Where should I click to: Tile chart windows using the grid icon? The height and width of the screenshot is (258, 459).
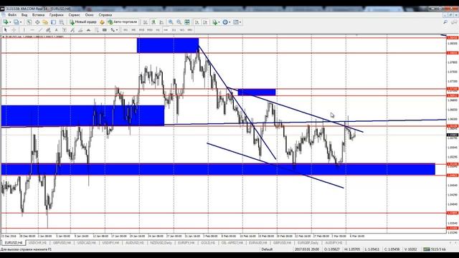click(x=187, y=22)
